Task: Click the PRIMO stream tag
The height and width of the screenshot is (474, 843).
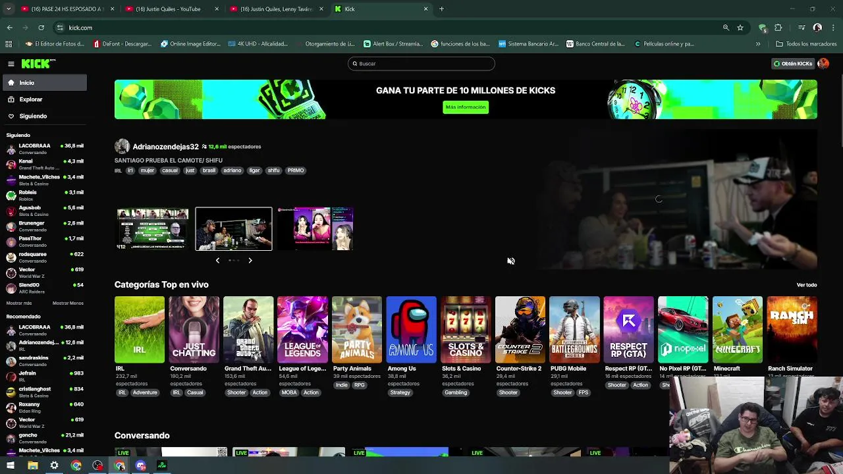Action: tap(296, 171)
